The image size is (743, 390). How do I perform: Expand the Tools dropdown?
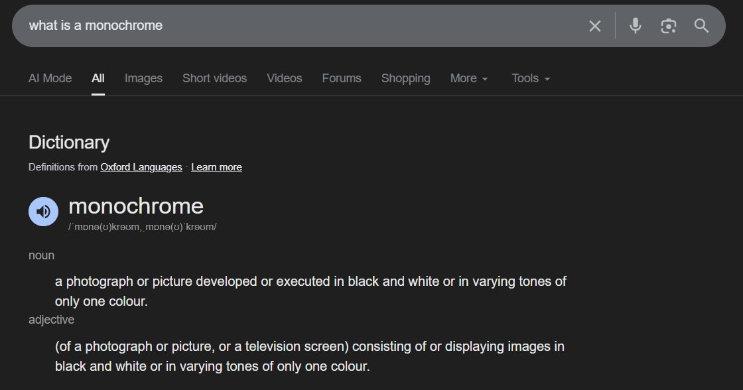point(531,78)
